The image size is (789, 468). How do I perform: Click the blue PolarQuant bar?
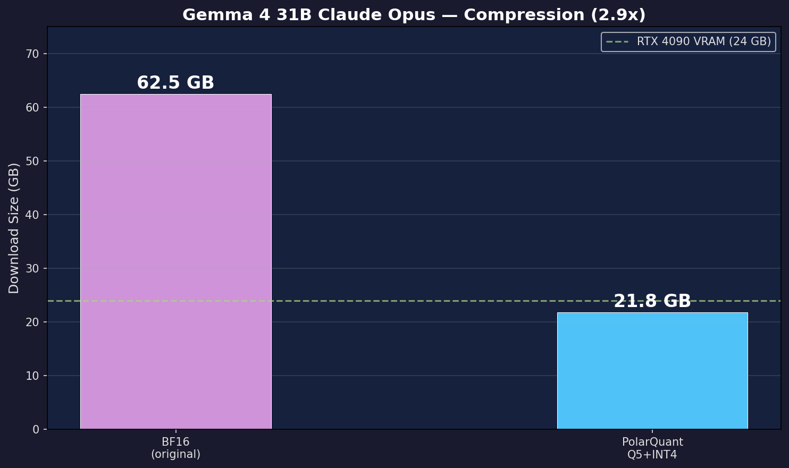652,371
